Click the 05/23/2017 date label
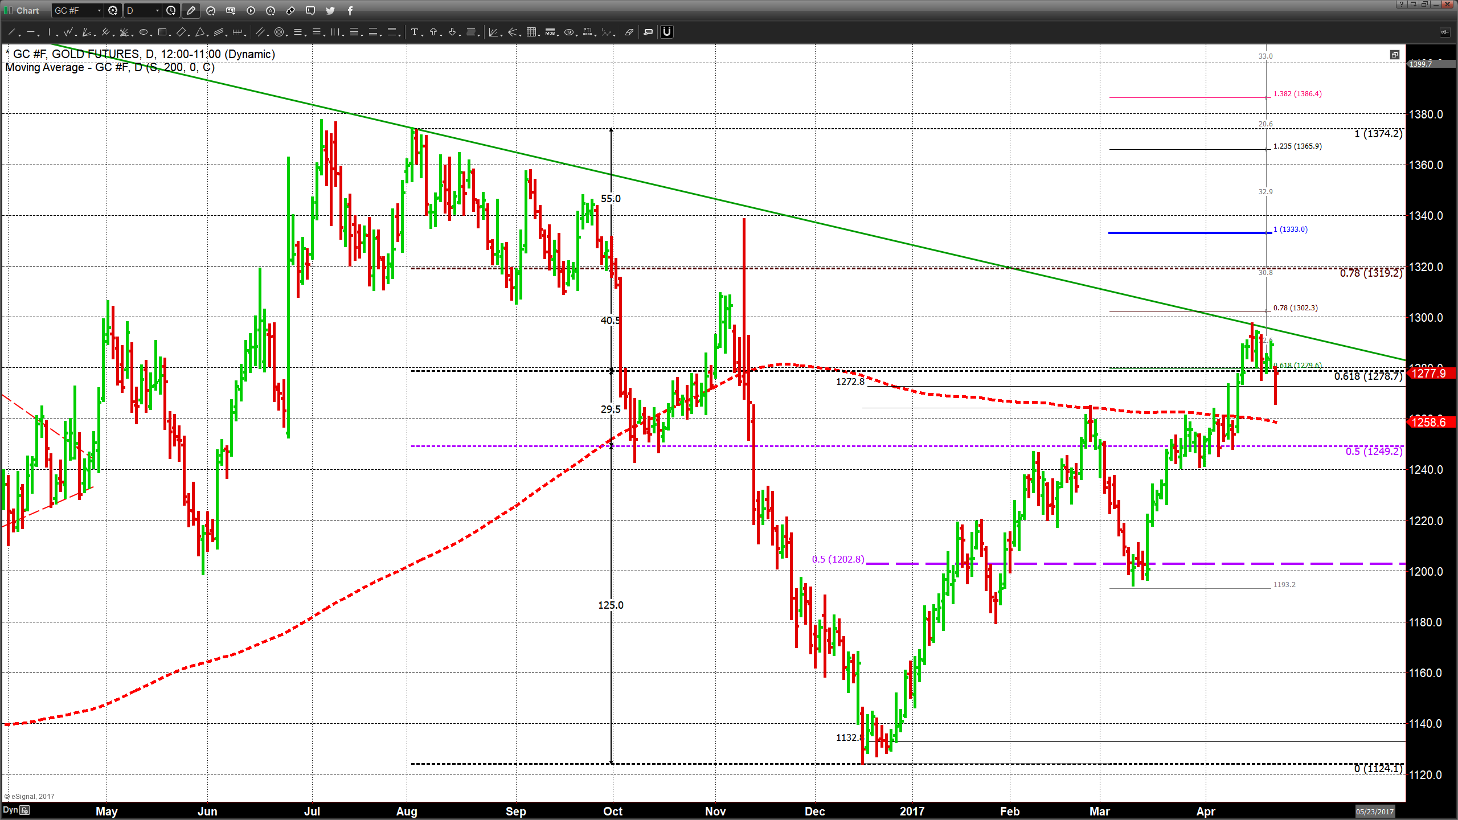1458x820 pixels. pos(1375,811)
